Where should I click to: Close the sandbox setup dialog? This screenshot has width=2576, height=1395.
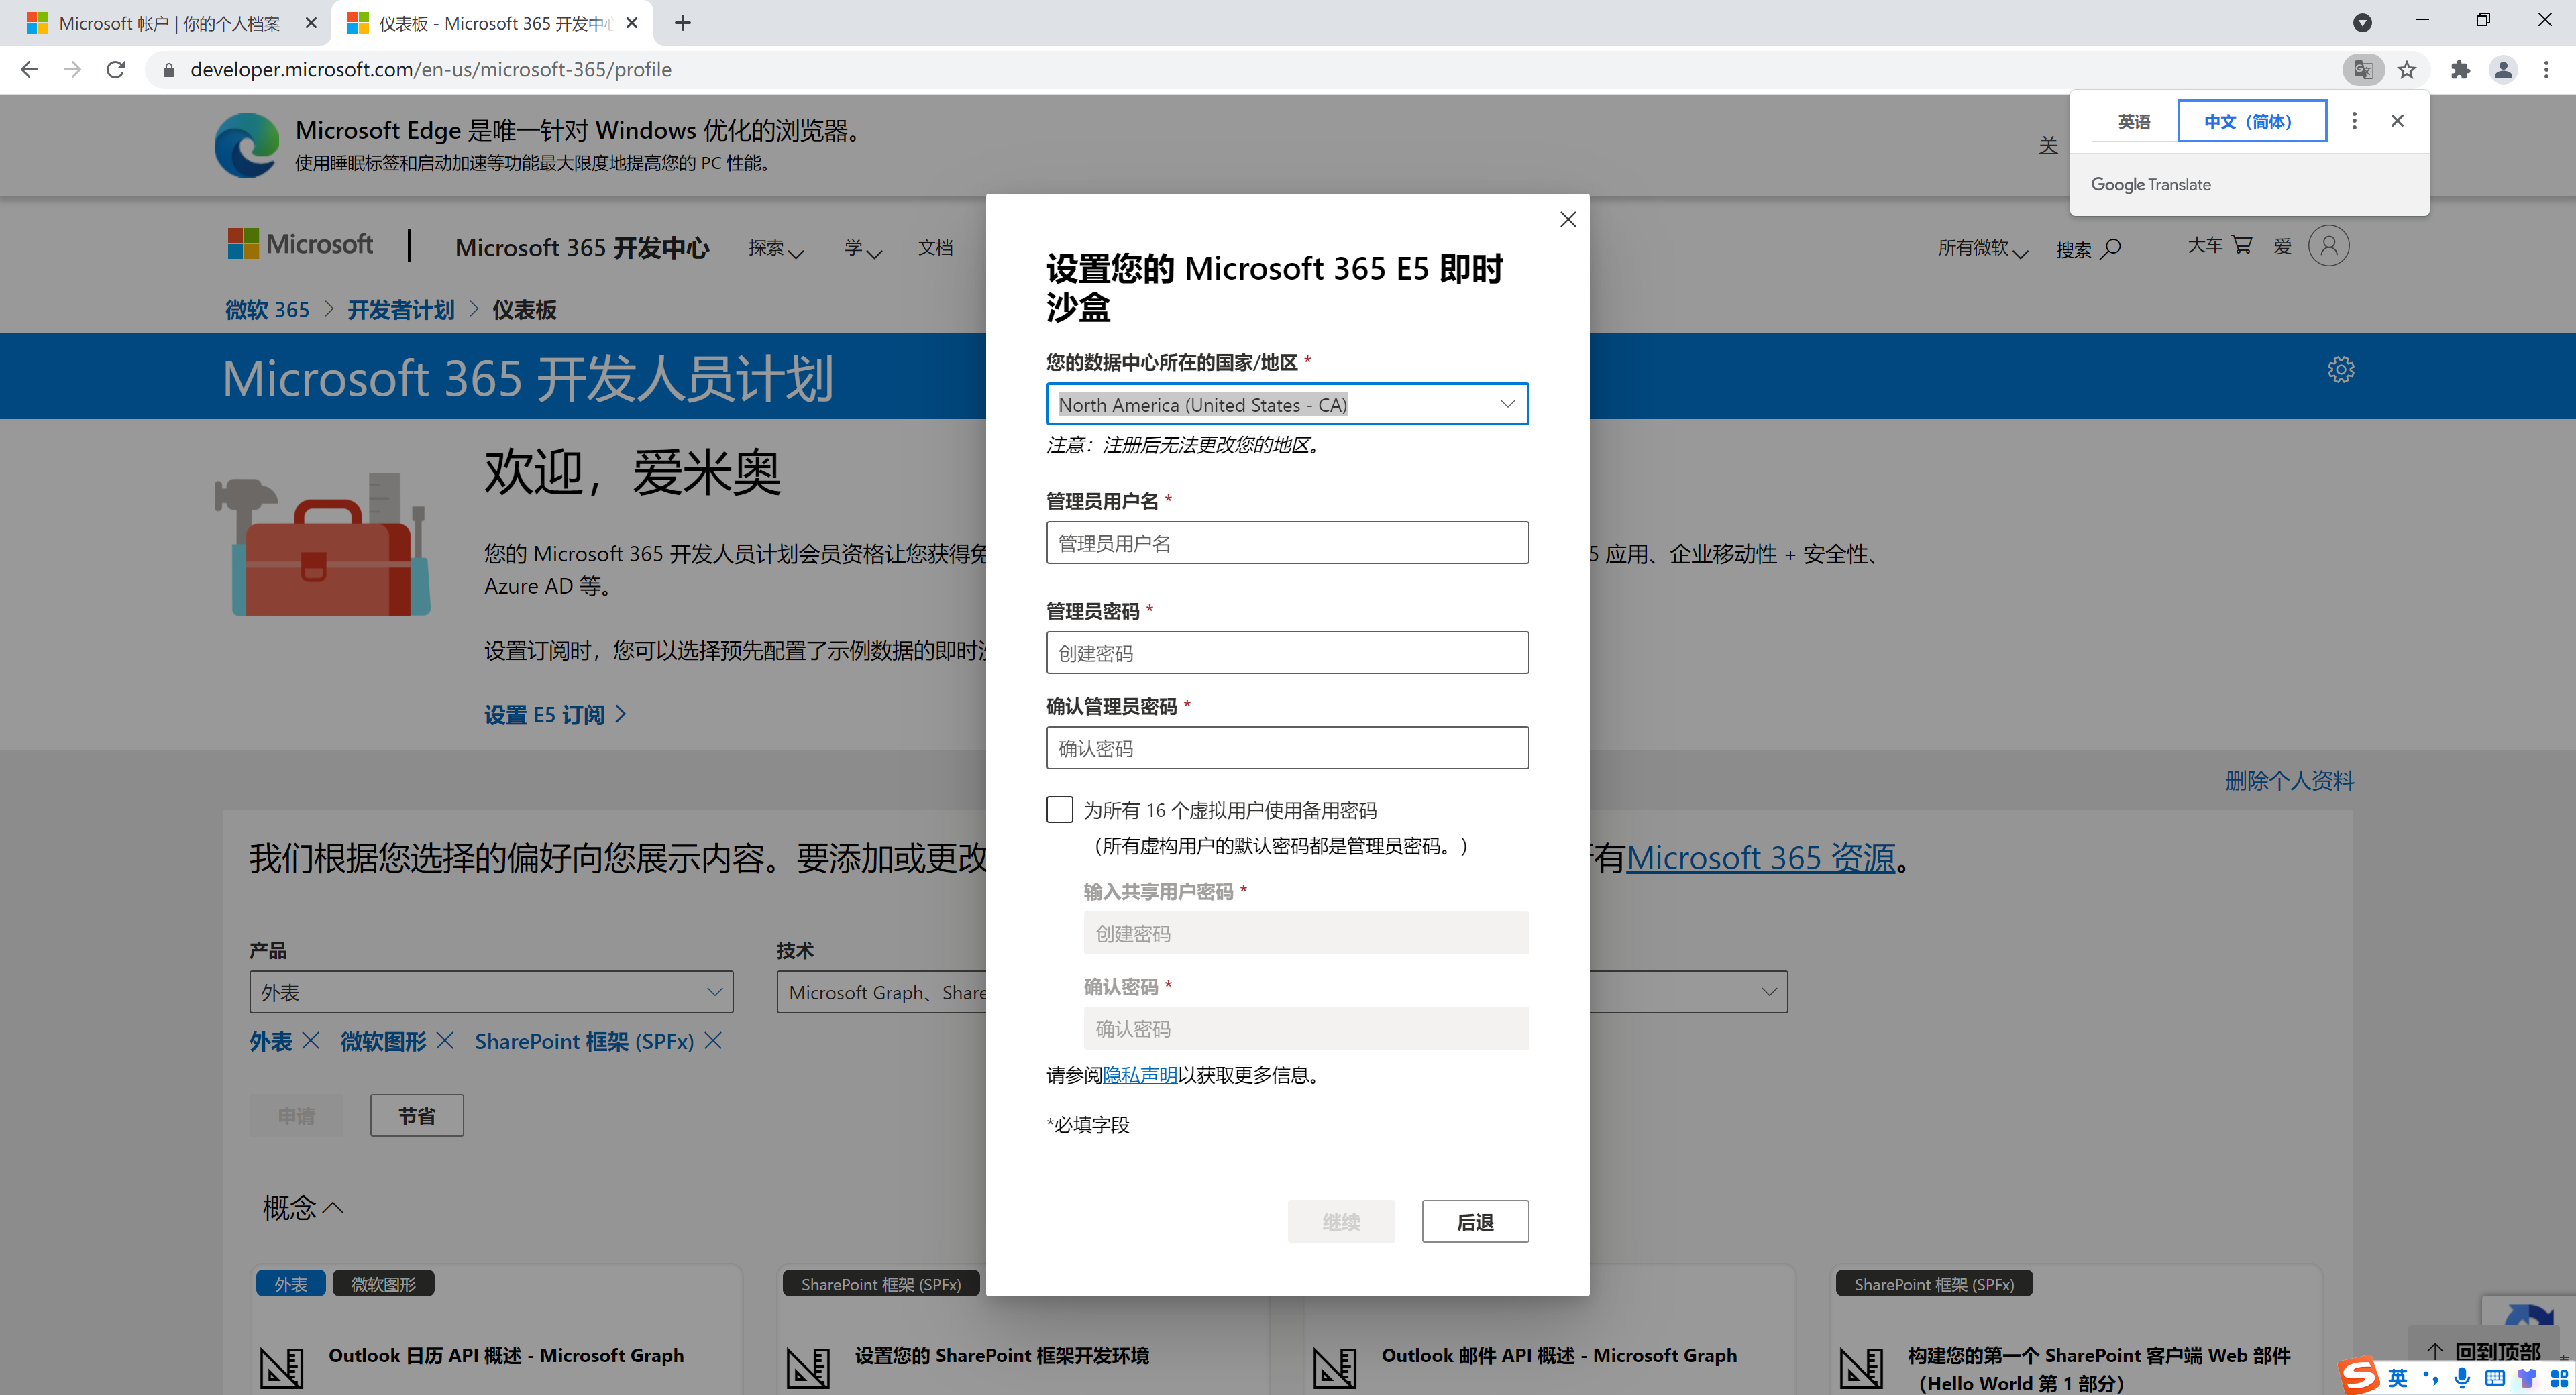tap(1567, 219)
